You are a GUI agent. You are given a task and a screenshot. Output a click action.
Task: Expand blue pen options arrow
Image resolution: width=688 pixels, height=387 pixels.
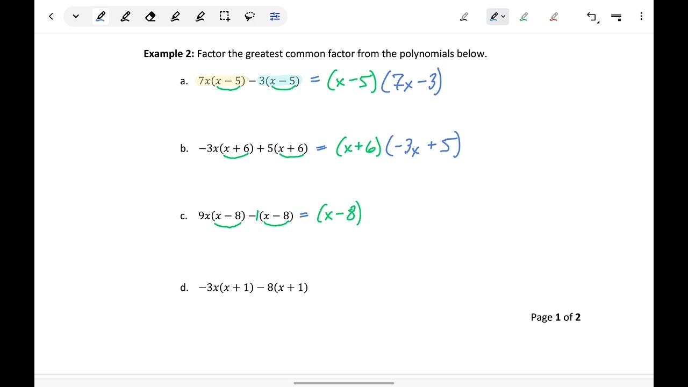pyautogui.click(x=503, y=17)
